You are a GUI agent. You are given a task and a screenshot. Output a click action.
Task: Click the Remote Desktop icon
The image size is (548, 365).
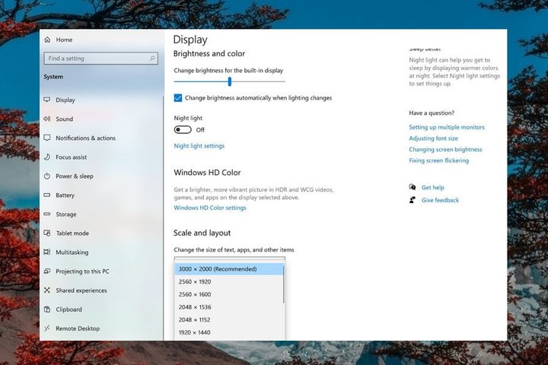coord(47,328)
